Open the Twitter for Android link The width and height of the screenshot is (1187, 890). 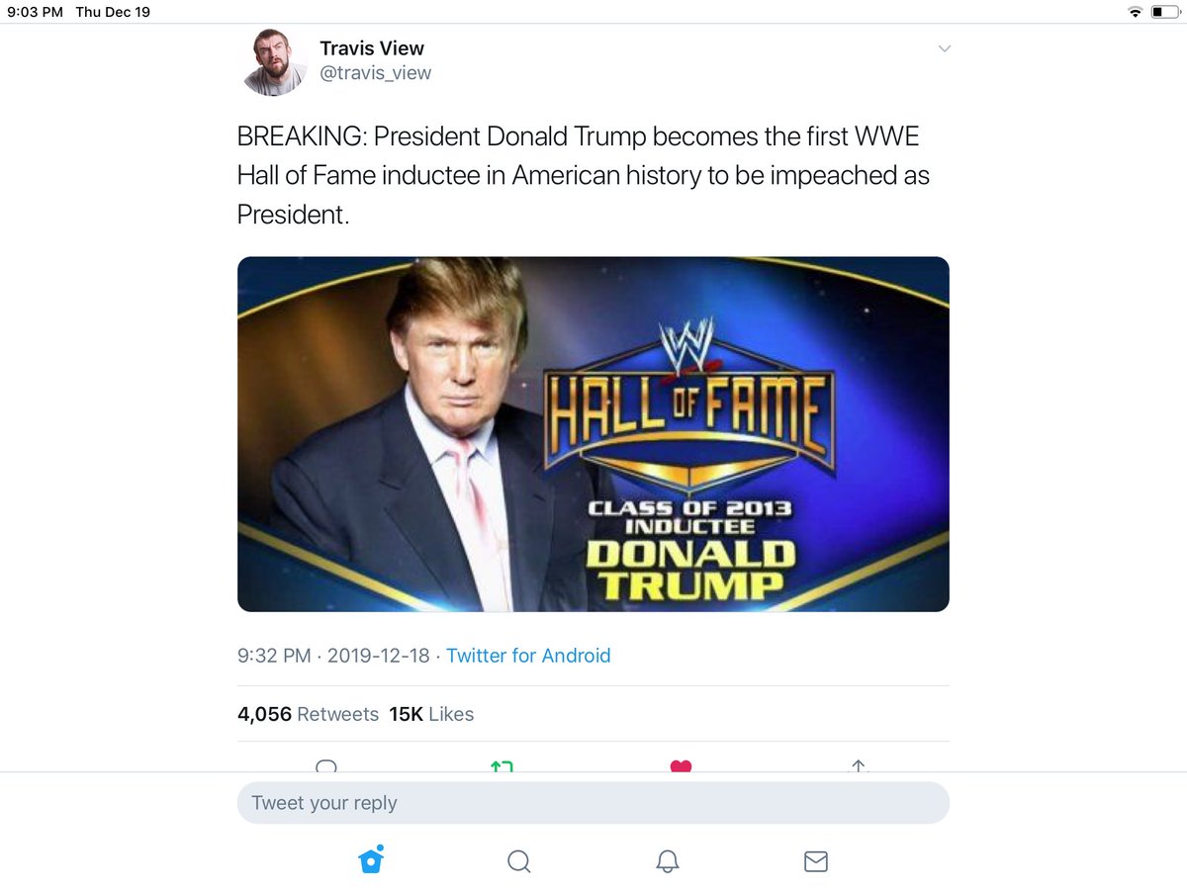pyautogui.click(x=528, y=656)
